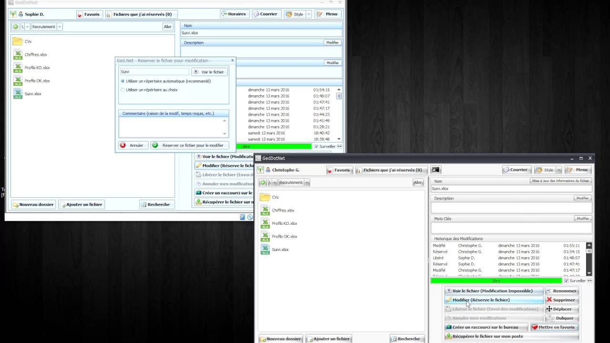Click 'Mise à jour des informations du fichier'
Viewport: 610px width, 343px height.
tap(560, 181)
